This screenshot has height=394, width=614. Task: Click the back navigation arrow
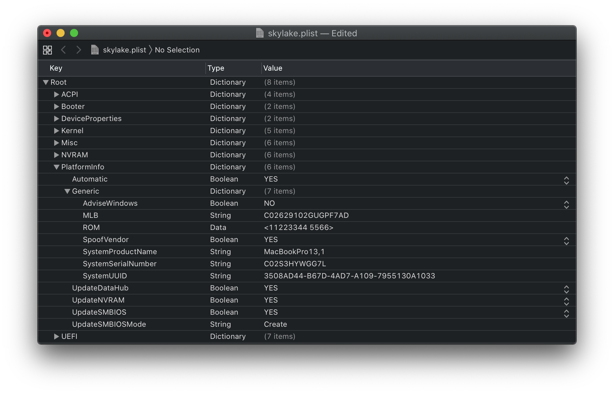pos(63,50)
